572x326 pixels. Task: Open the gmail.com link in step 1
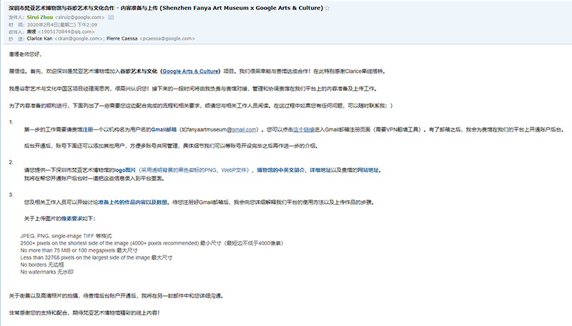244,129
